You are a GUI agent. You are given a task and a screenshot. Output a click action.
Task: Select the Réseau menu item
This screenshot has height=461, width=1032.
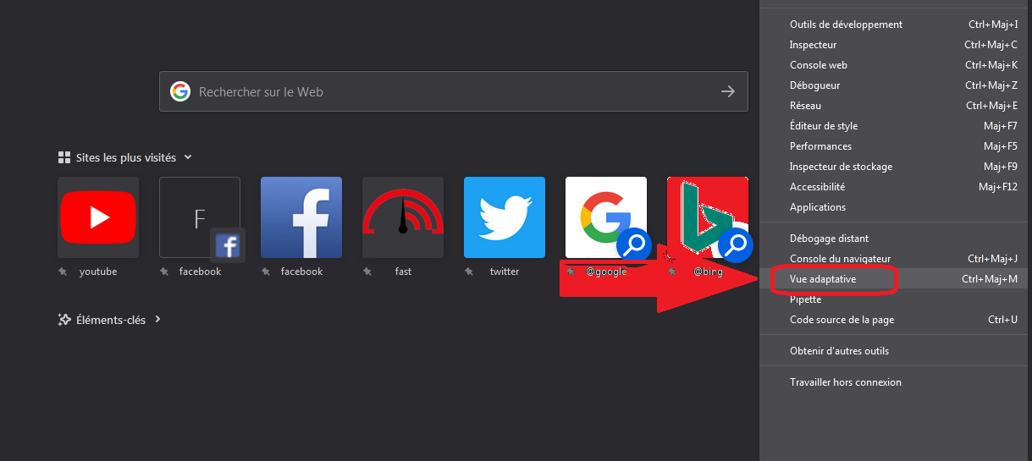(896, 106)
